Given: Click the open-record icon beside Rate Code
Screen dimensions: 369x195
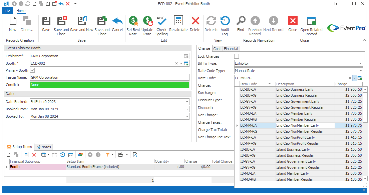Looking at the screenshot, I should 359,78.
